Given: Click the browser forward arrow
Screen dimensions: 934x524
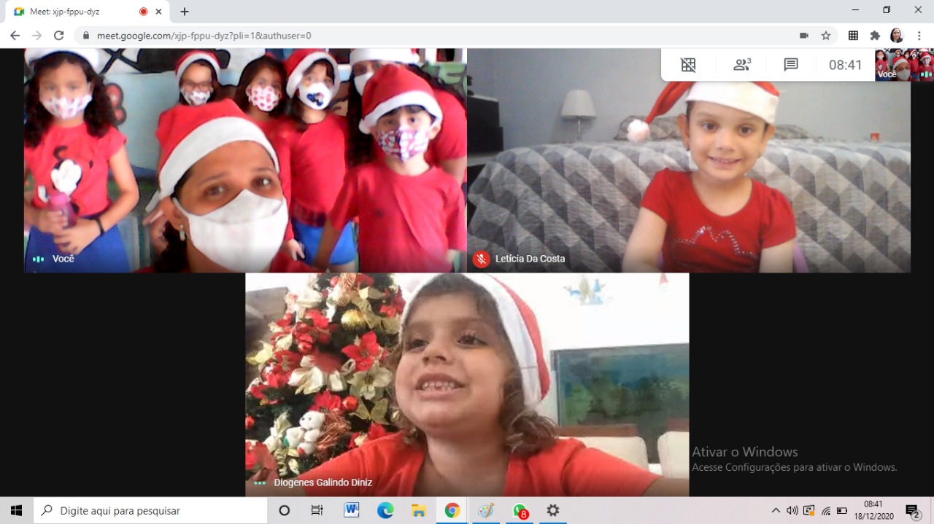Looking at the screenshot, I should [36, 35].
